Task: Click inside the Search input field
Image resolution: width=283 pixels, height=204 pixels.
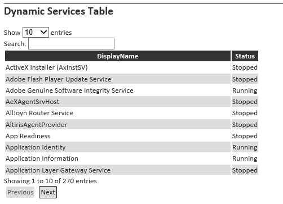Action: pyautogui.click(x=71, y=44)
